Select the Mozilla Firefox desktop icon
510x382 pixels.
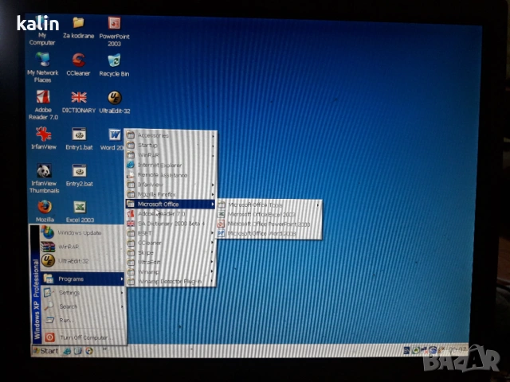tap(45, 212)
